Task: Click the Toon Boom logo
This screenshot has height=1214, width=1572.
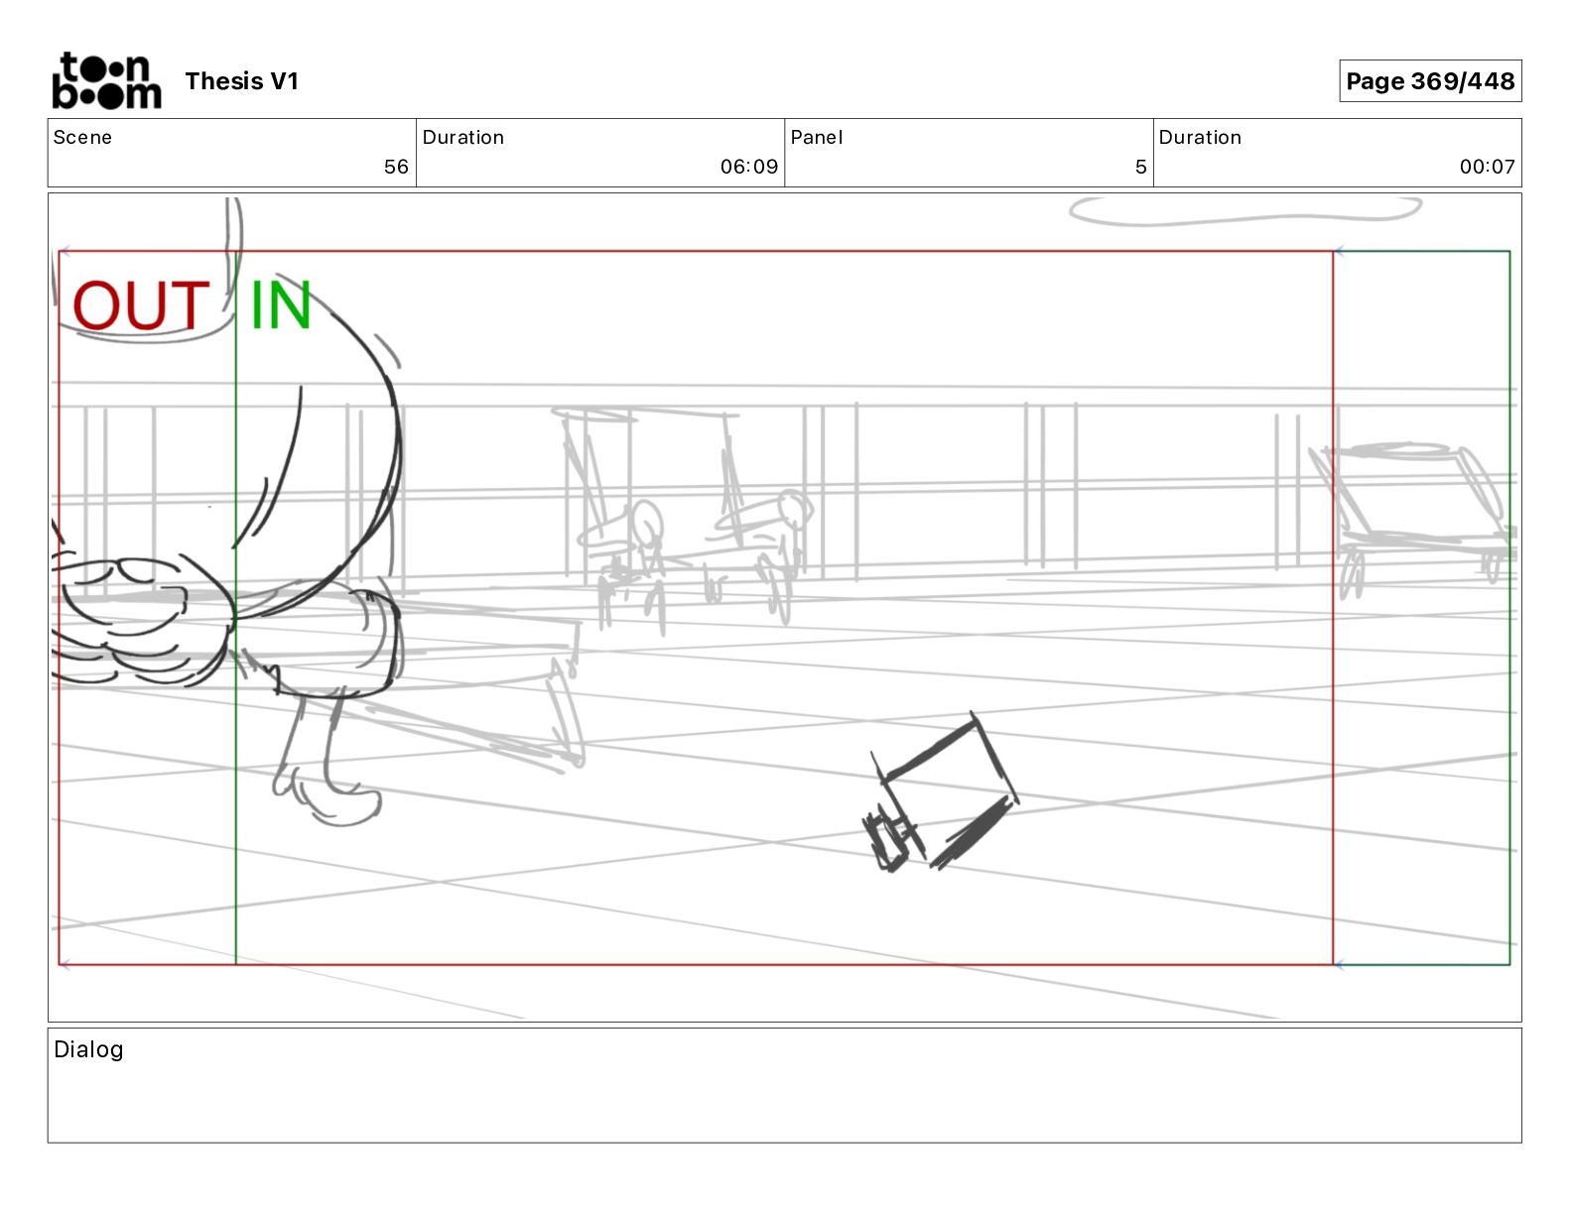Action: [106, 80]
